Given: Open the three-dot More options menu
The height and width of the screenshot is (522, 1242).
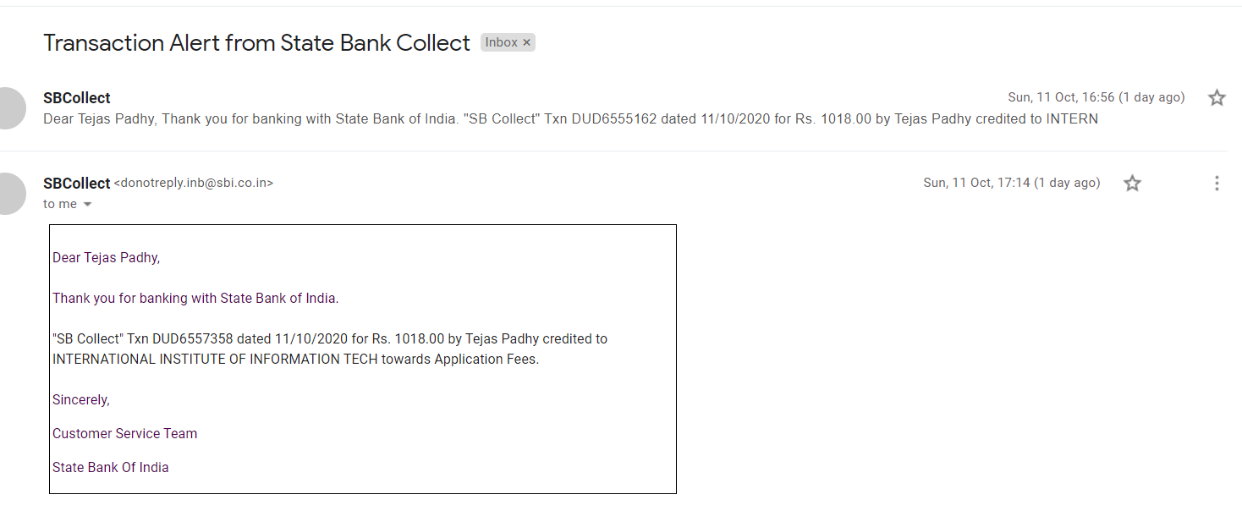Looking at the screenshot, I should [1217, 183].
